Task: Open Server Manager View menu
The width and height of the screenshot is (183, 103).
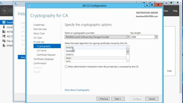Action: pos(166,11)
